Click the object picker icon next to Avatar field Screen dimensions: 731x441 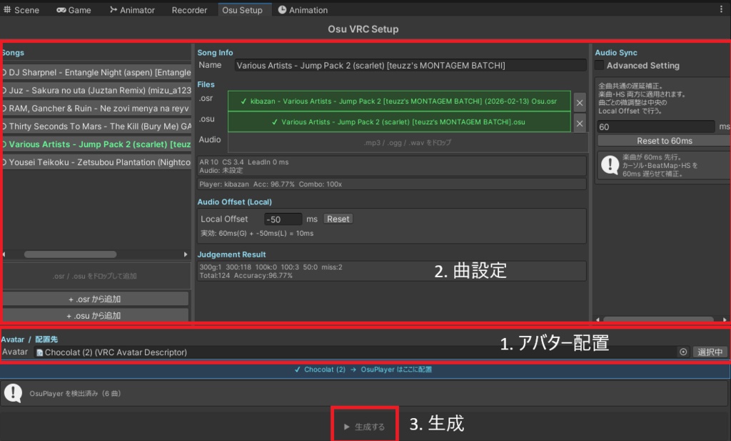pyautogui.click(x=683, y=352)
